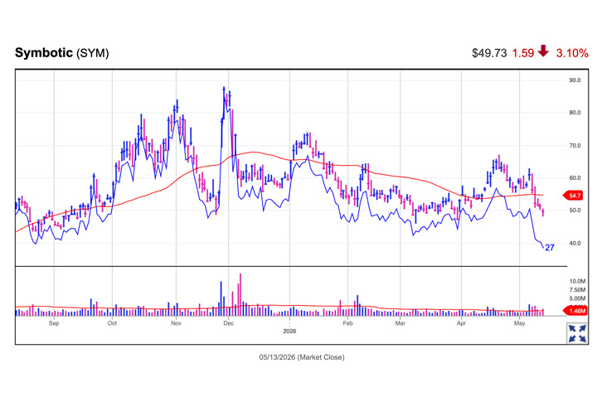The height and width of the screenshot is (402, 602).
Task: Click the 60.0 price axis label
Action: 575,177
